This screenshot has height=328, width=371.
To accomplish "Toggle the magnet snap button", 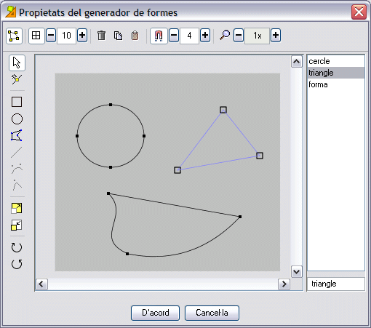I will pyautogui.click(x=159, y=36).
